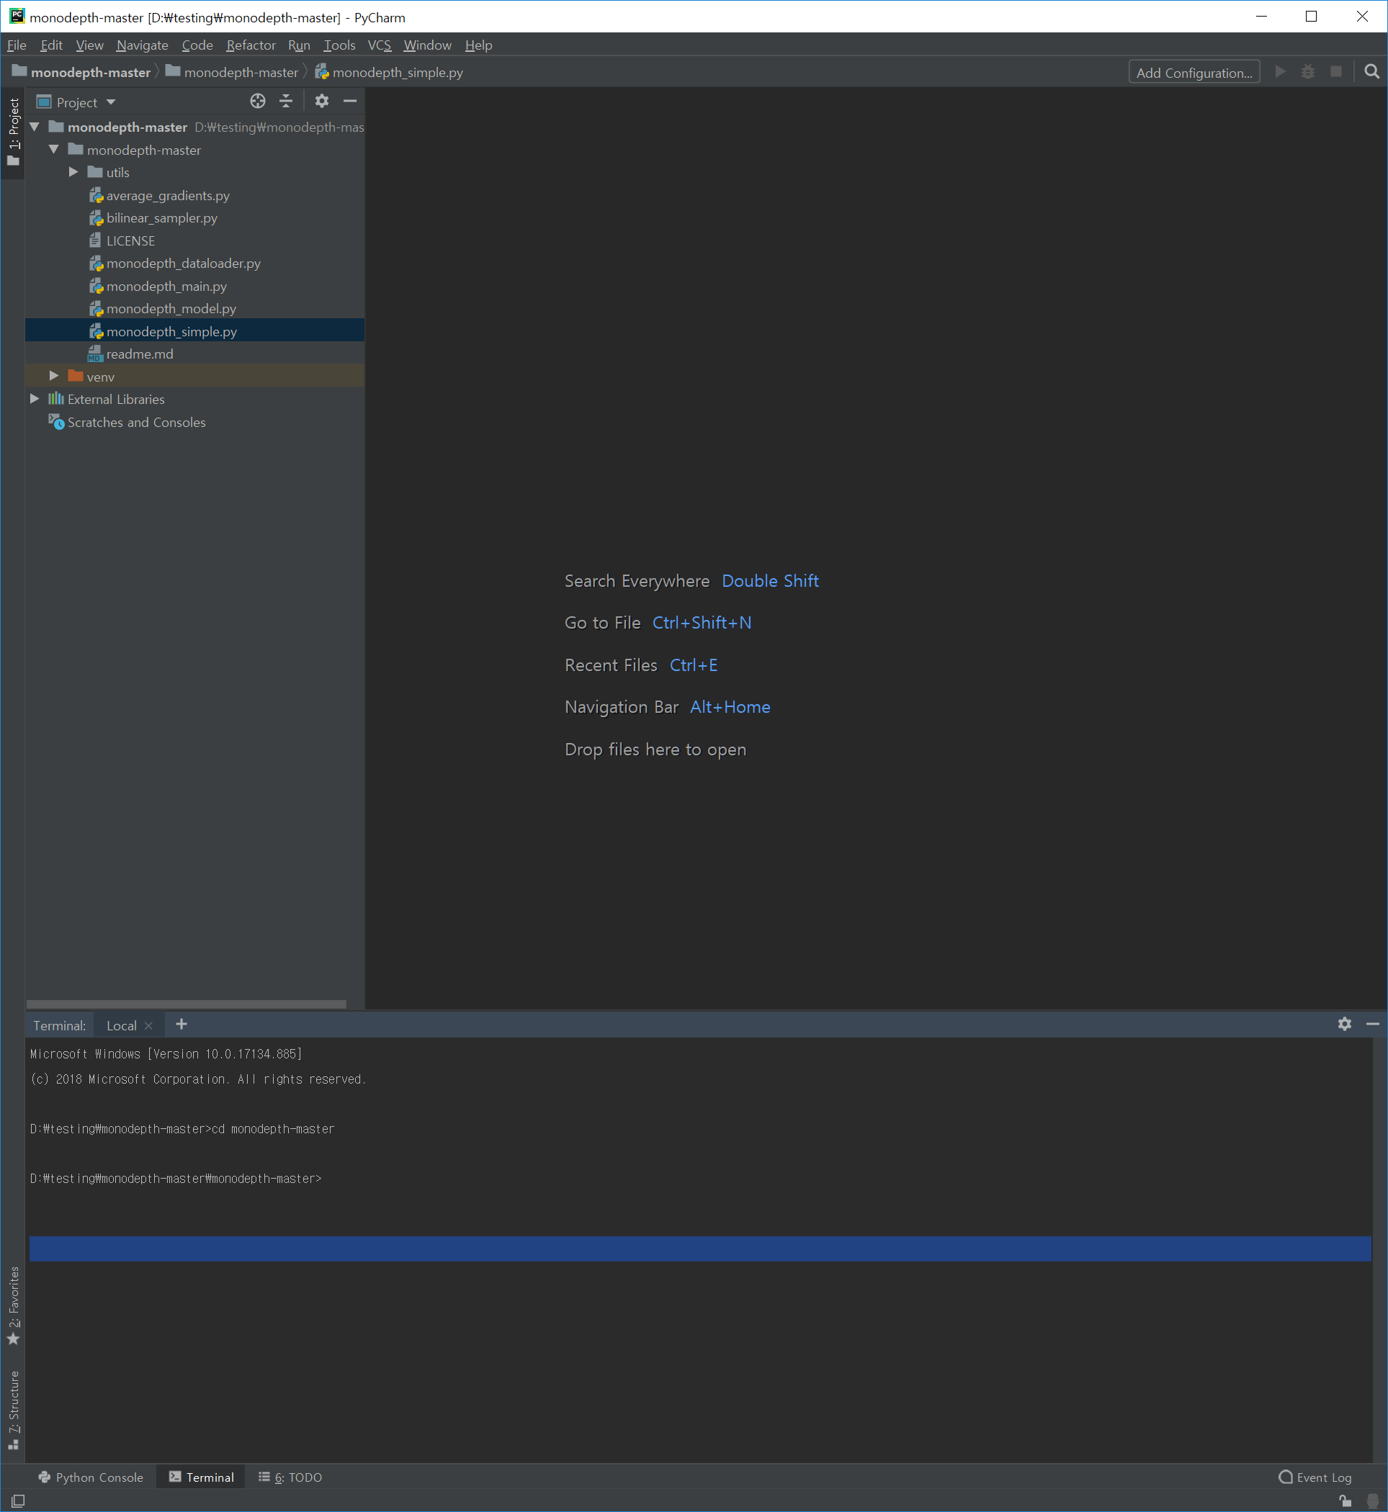
Task: Open the Run menu
Action: [298, 45]
